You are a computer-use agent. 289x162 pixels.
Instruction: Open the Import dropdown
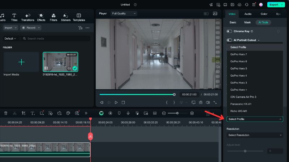(x=10, y=28)
